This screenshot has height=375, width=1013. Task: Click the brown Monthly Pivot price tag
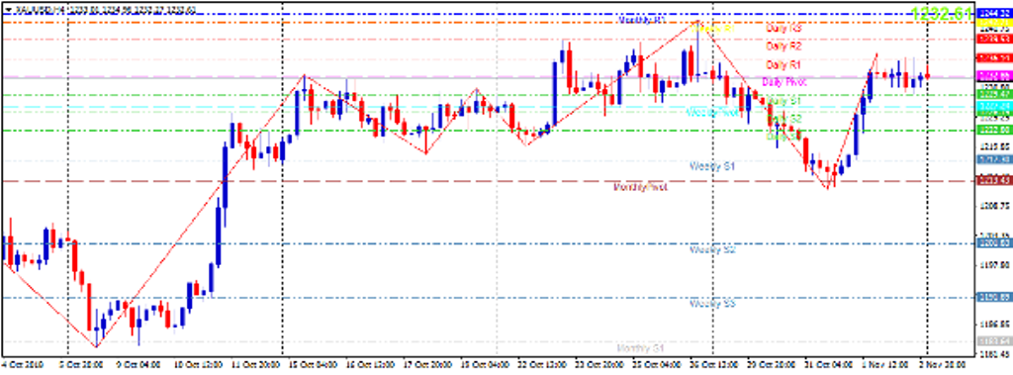tap(994, 180)
